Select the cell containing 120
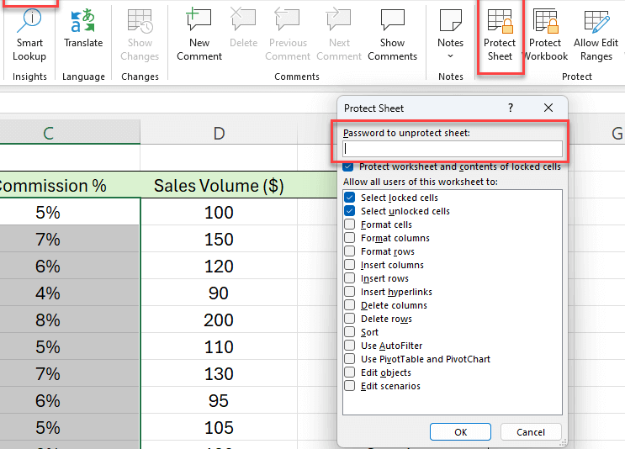625x449 pixels. [x=219, y=266]
